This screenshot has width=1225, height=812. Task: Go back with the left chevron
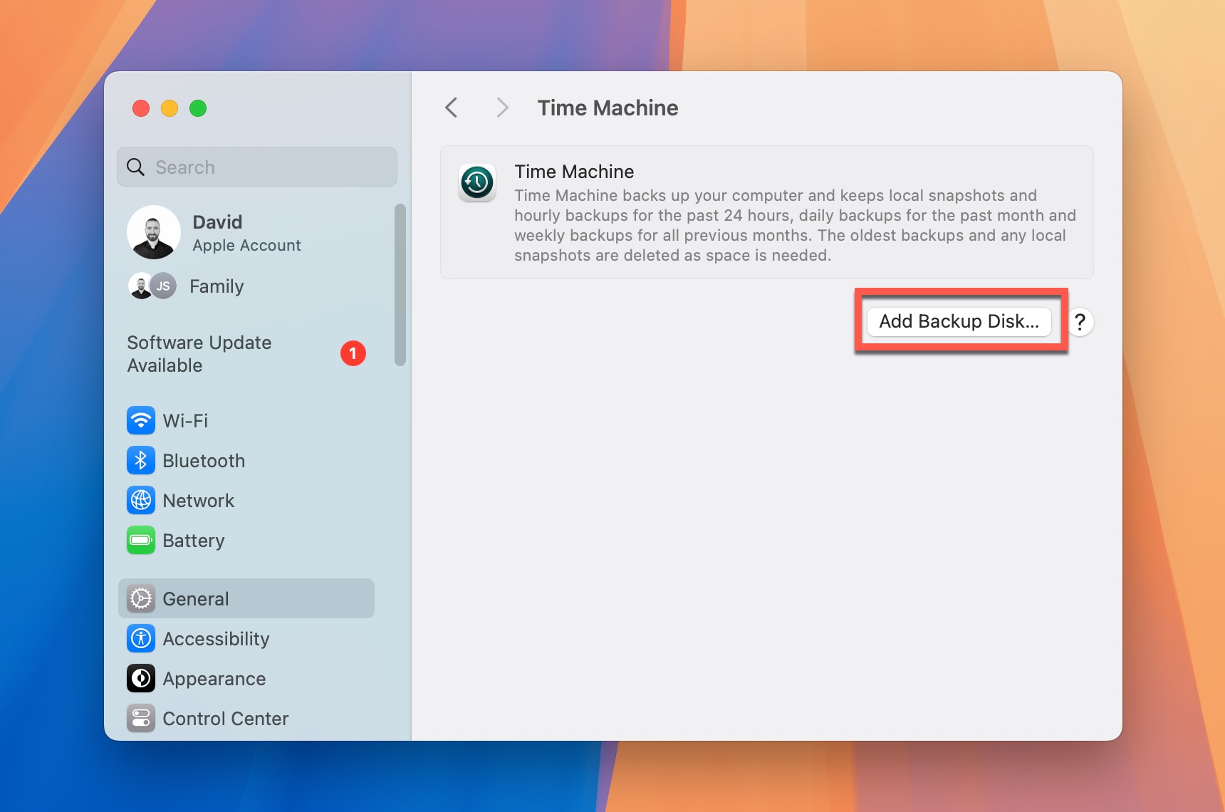pos(451,108)
